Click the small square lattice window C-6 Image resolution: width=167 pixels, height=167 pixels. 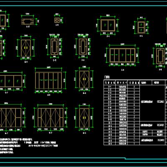(57, 20)
